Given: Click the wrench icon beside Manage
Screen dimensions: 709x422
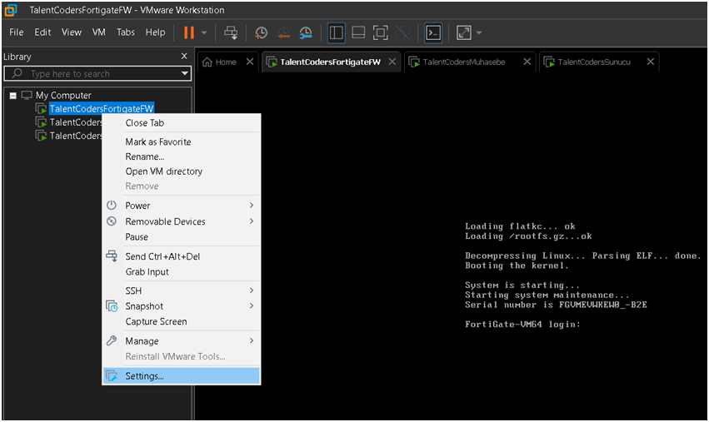Looking at the screenshot, I should (x=112, y=340).
